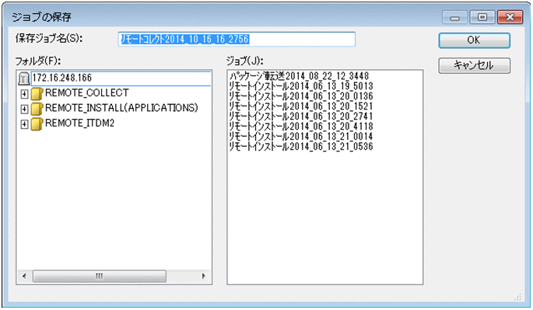
Task: Select the REMOTE_ITDM2 folder label
Action: [x=79, y=123]
